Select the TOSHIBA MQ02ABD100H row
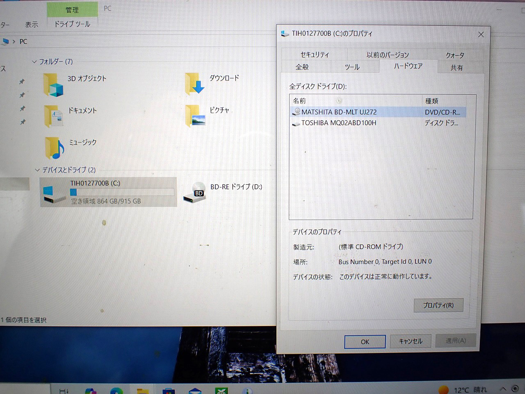 378,123
